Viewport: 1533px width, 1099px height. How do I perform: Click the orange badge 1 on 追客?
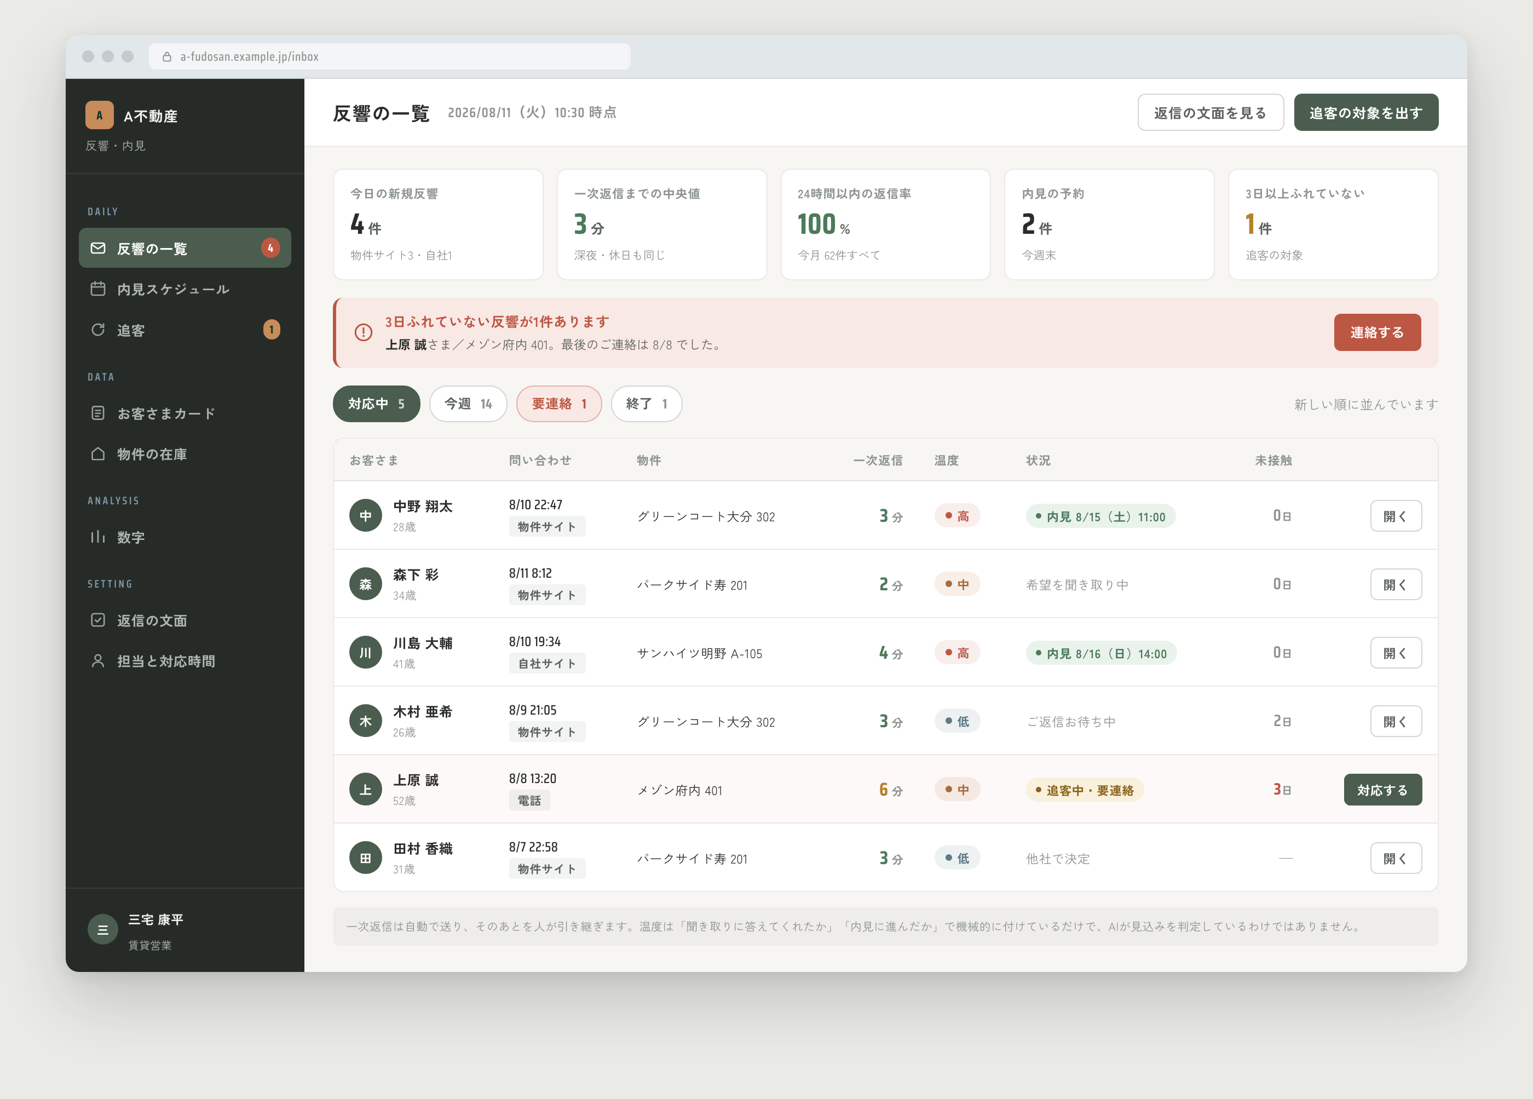click(x=271, y=330)
